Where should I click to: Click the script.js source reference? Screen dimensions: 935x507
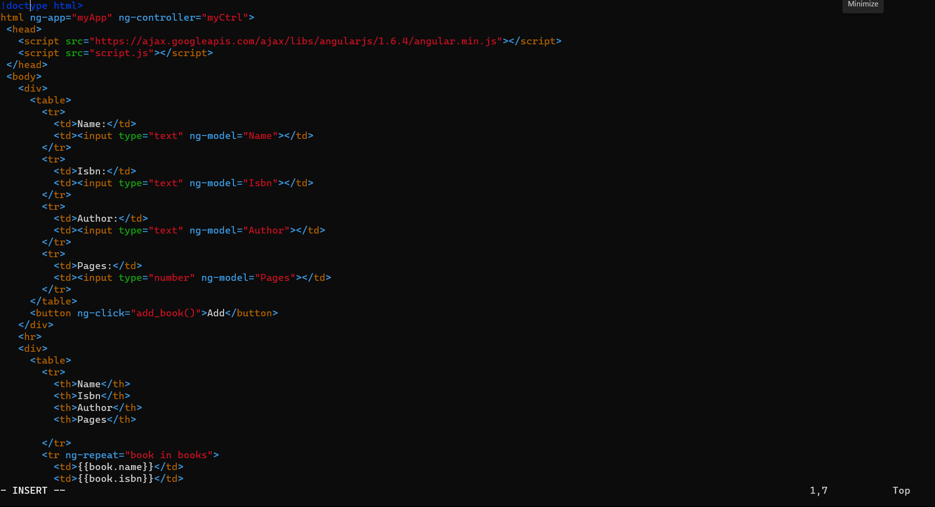point(121,53)
